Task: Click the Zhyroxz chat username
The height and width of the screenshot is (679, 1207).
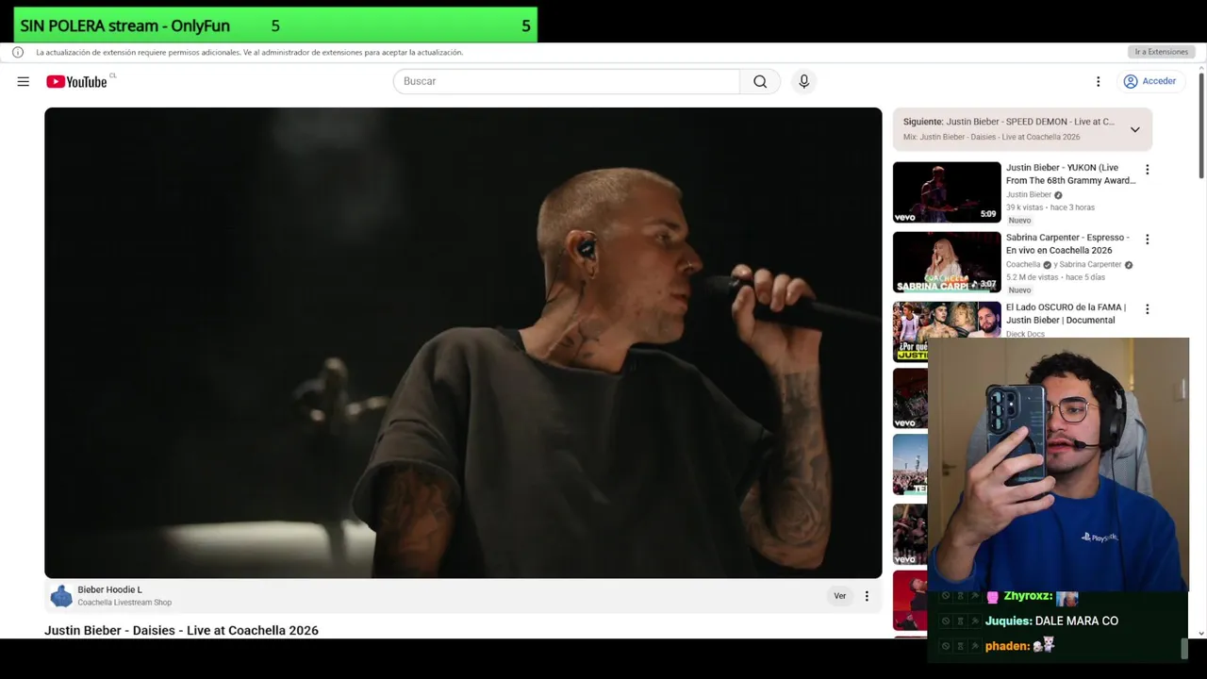Action: tap(1028, 596)
